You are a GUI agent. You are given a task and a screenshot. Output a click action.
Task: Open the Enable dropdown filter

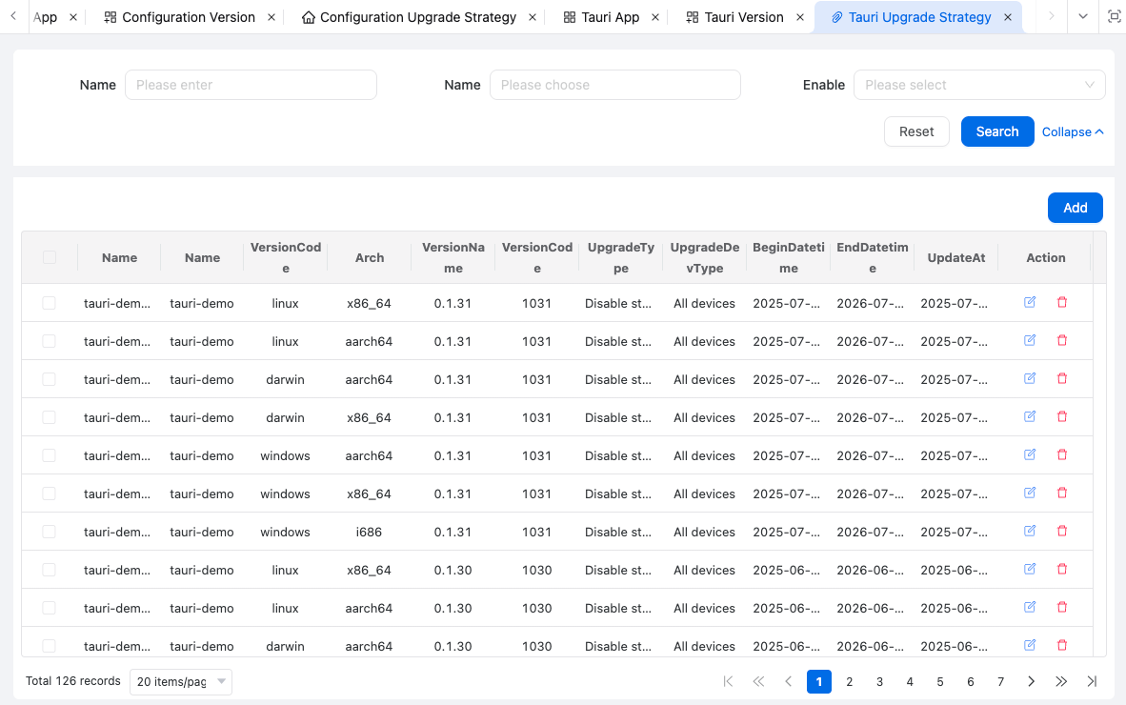979,85
